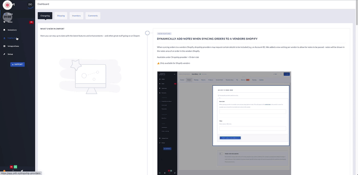Image resolution: width=358 pixels, height=175 pixels.
Task: Click the paper plane icon in sidebar footer
Action: [x=22, y=171]
